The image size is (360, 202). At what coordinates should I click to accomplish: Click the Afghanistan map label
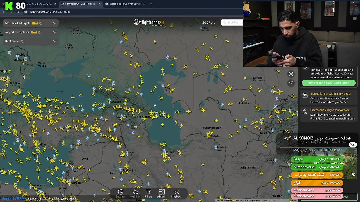point(249,167)
